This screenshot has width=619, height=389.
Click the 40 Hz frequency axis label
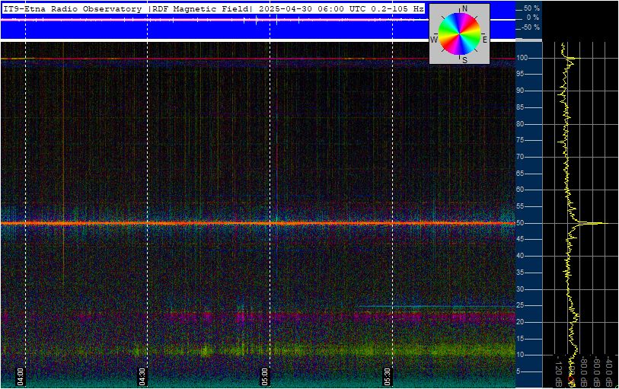click(521, 256)
